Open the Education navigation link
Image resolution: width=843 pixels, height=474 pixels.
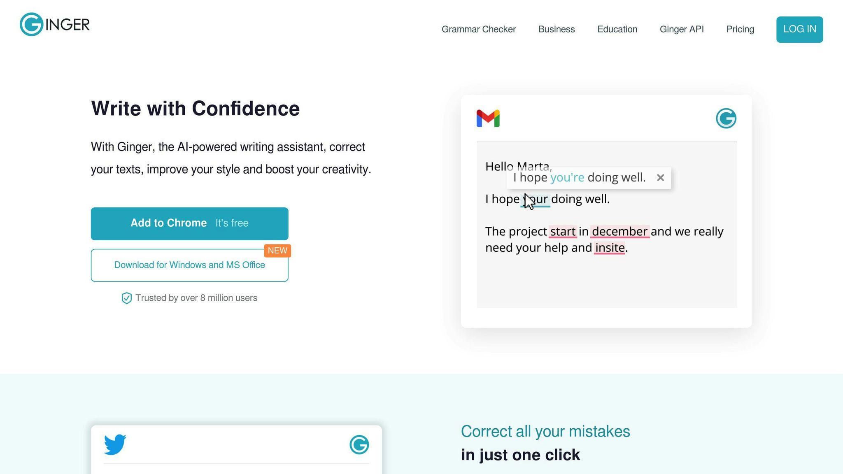pyautogui.click(x=617, y=30)
